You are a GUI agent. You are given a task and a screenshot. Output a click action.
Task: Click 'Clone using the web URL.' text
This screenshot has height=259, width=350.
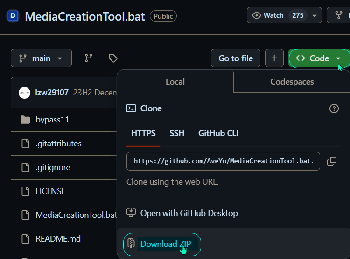(x=173, y=182)
